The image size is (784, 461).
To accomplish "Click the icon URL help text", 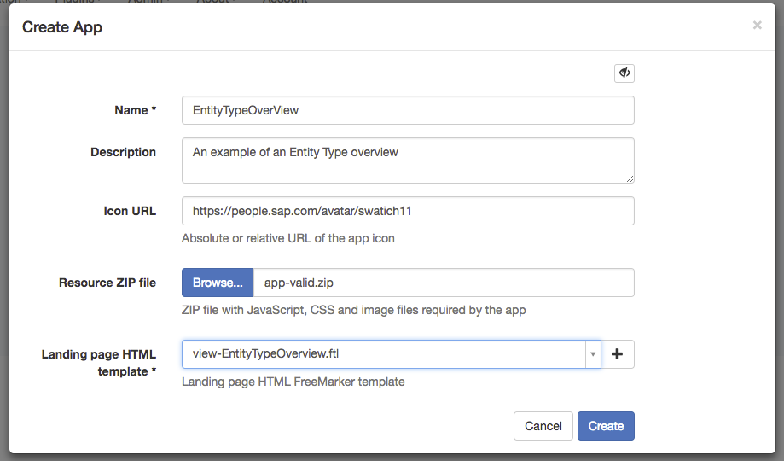I will point(288,238).
